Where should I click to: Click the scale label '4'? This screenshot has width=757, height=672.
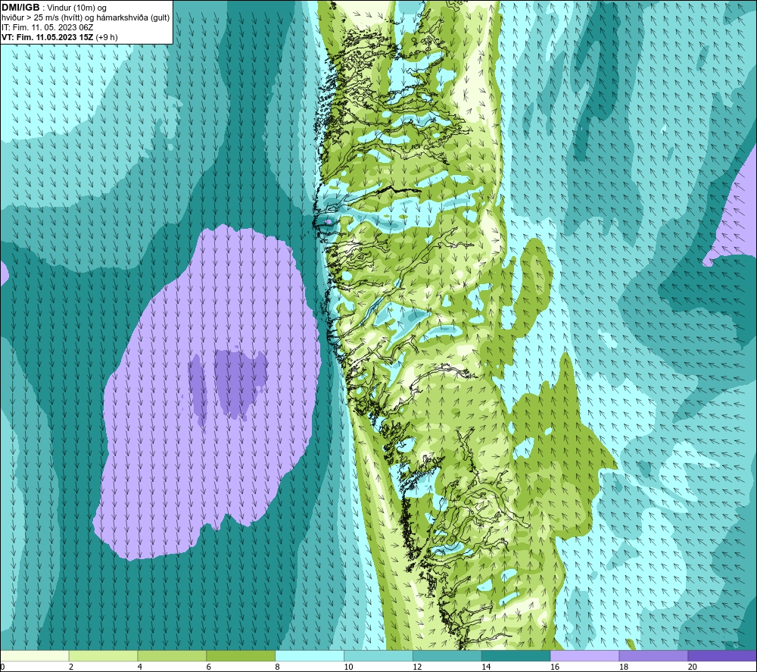click(x=140, y=667)
